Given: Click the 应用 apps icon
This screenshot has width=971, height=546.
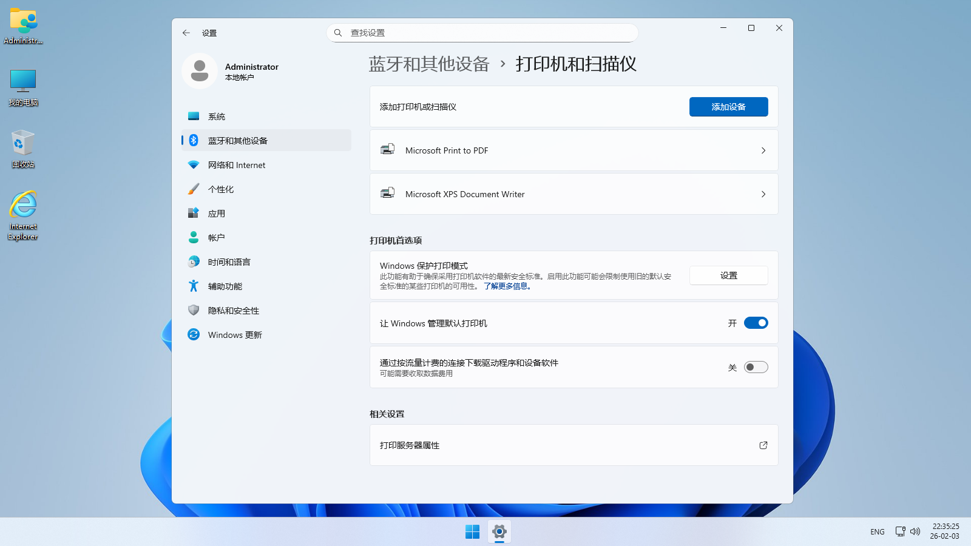Looking at the screenshot, I should (194, 213).
